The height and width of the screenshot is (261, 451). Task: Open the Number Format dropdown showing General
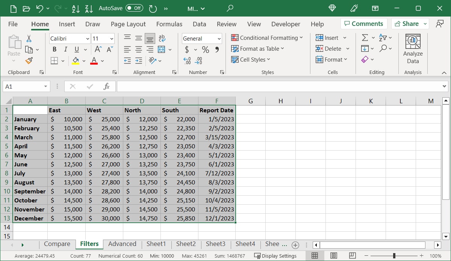(202, 38)
